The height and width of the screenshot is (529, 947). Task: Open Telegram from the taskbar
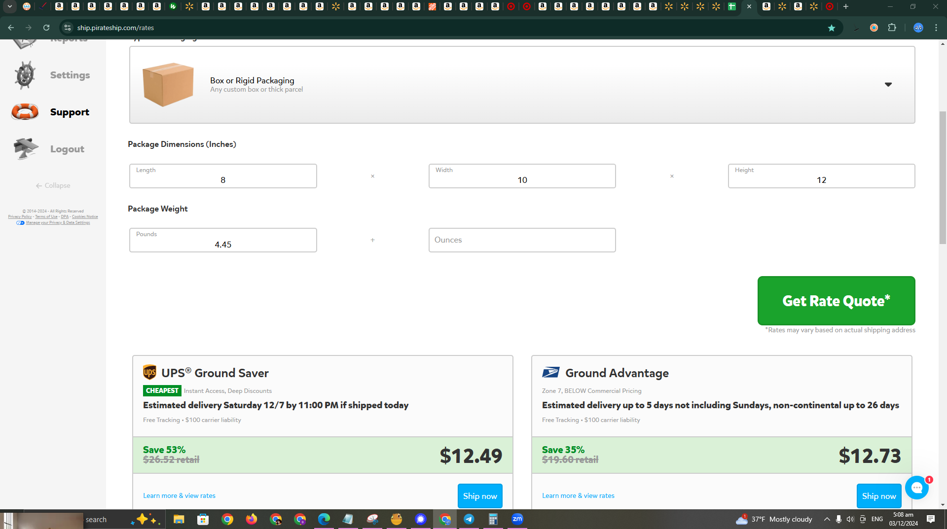coord(469,519)
